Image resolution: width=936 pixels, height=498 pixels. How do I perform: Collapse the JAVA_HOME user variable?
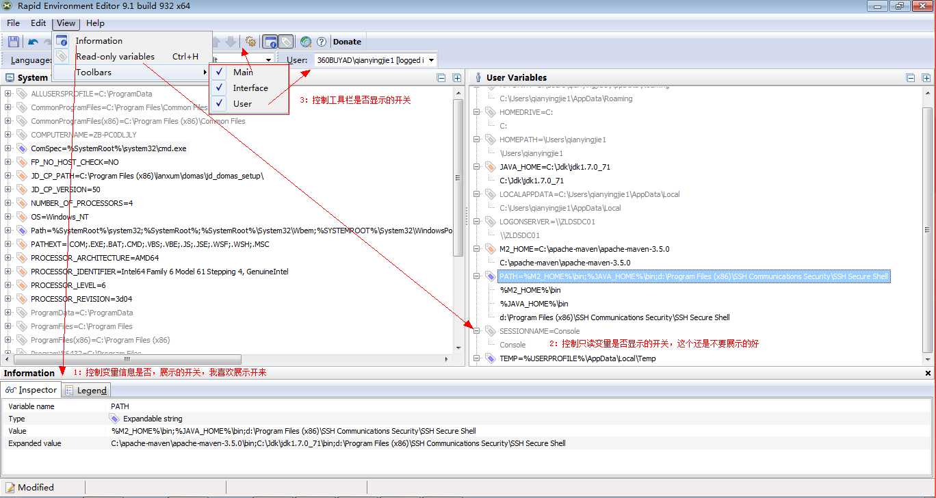pos(477,167)
